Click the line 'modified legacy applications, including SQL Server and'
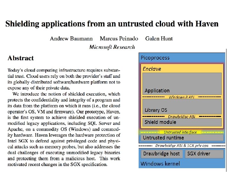Image resolution: width=230 pixels, height=172 pixels. 64,124
